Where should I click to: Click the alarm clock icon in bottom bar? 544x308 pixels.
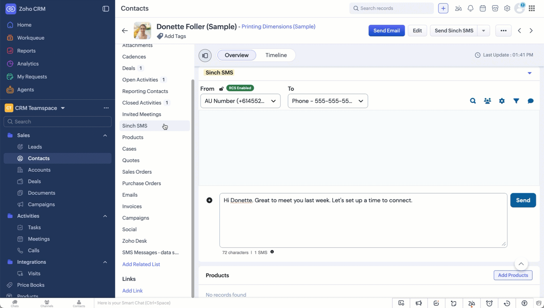[x=489, y=303]
